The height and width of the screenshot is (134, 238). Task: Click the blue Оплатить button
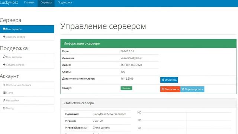(169, 80)
